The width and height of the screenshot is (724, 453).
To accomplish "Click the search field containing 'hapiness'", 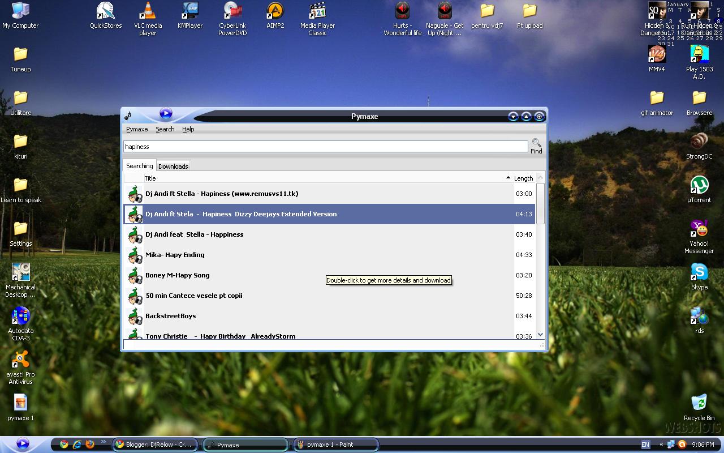I will (326, 147).
